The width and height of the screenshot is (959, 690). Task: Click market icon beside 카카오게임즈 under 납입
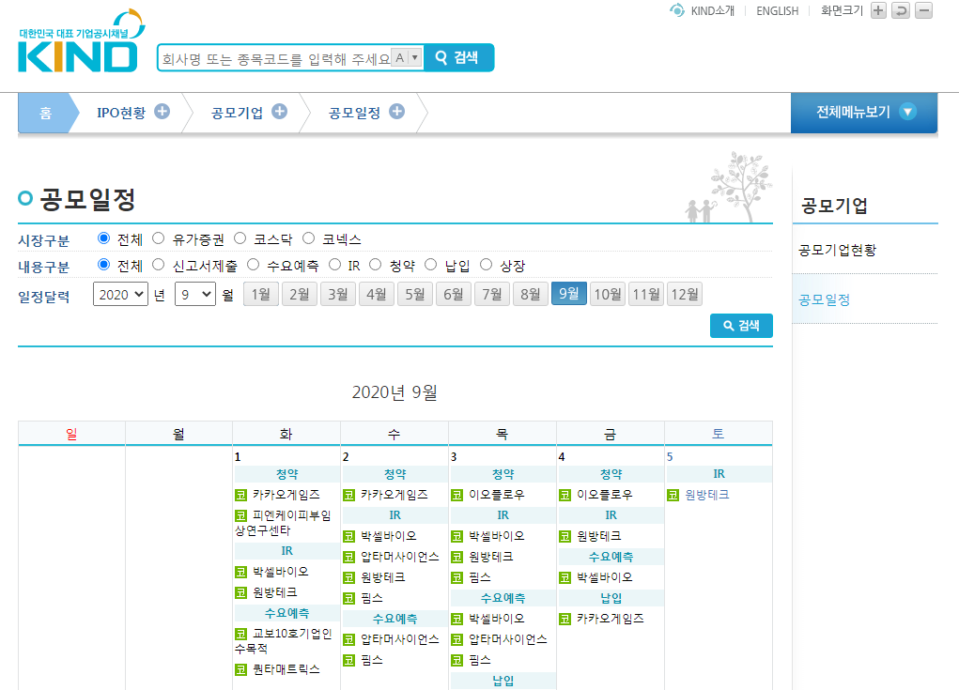[x=565, y=619]
